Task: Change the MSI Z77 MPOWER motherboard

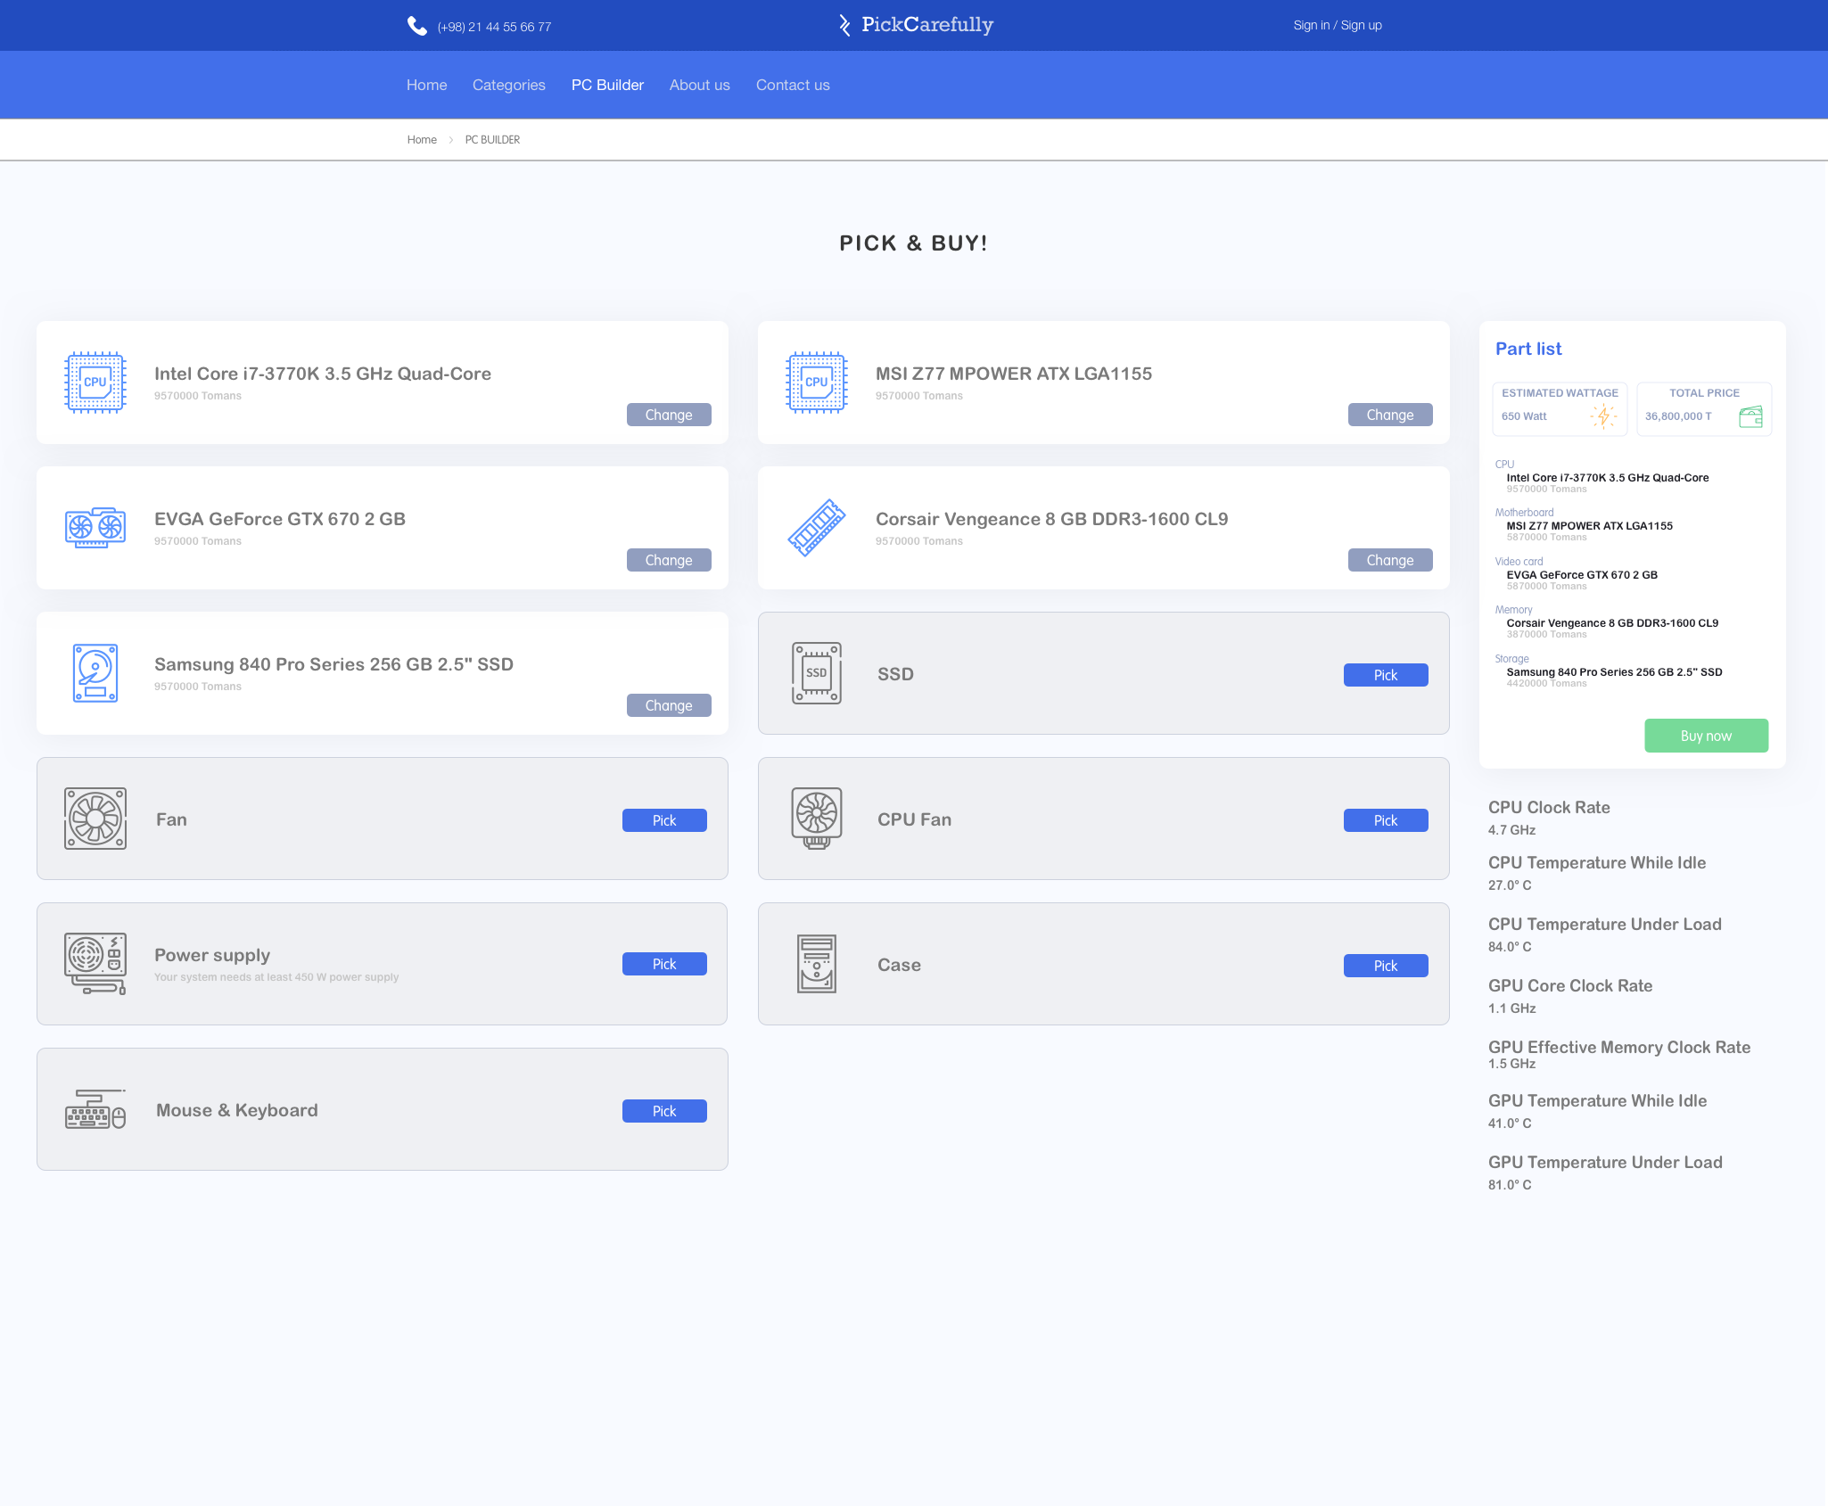Action: coord(1390,415)
